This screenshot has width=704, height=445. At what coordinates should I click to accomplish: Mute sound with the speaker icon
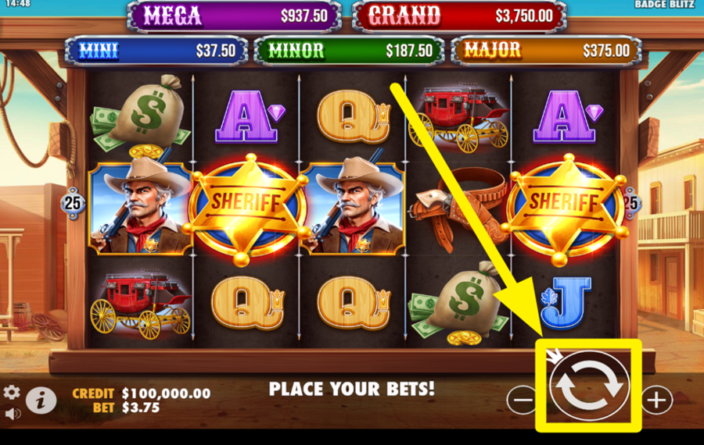13,413
